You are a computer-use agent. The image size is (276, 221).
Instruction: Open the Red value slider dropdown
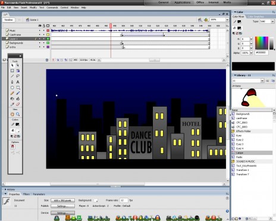point(251,39)
